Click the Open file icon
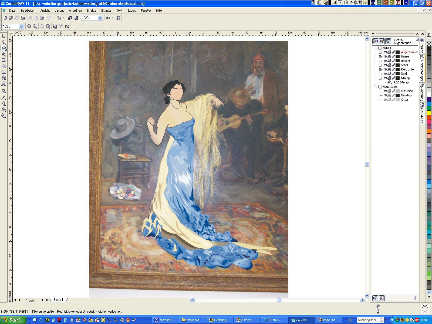This screenshot has height=324, width=432. [x=11, y=18]
